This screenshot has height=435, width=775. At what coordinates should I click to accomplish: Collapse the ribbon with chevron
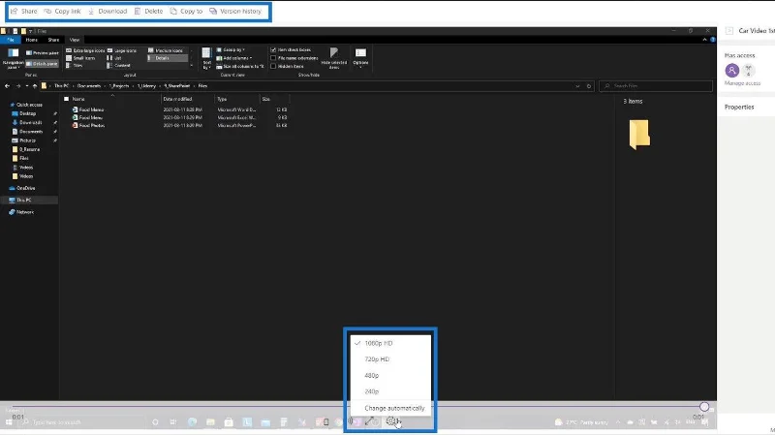(704, 40)
